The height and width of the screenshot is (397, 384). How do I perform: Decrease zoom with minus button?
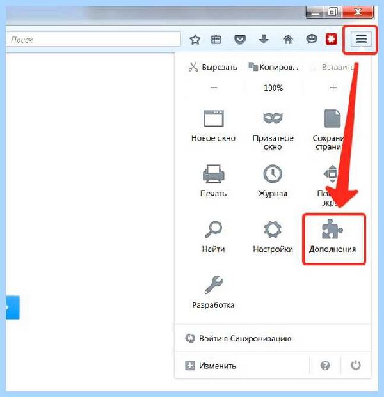coord(214,88)
